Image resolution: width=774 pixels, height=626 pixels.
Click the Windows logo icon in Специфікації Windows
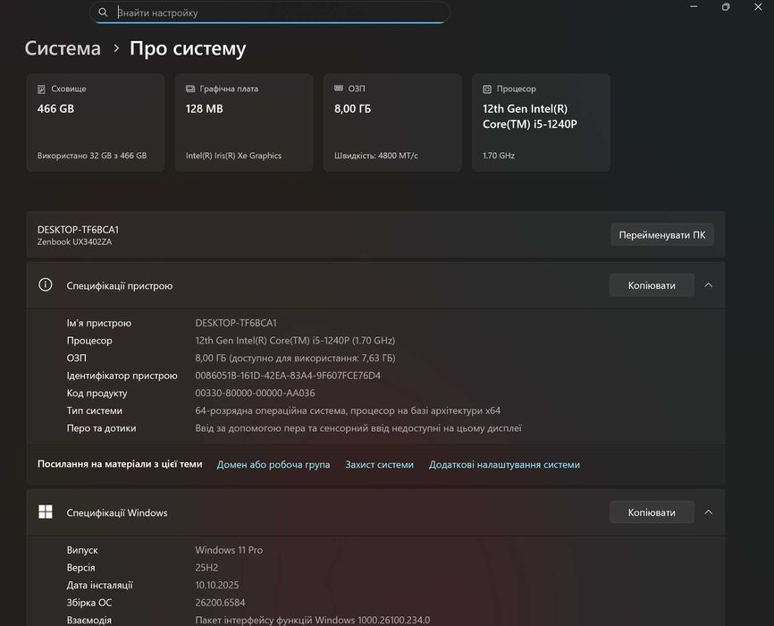coord(46,512)
